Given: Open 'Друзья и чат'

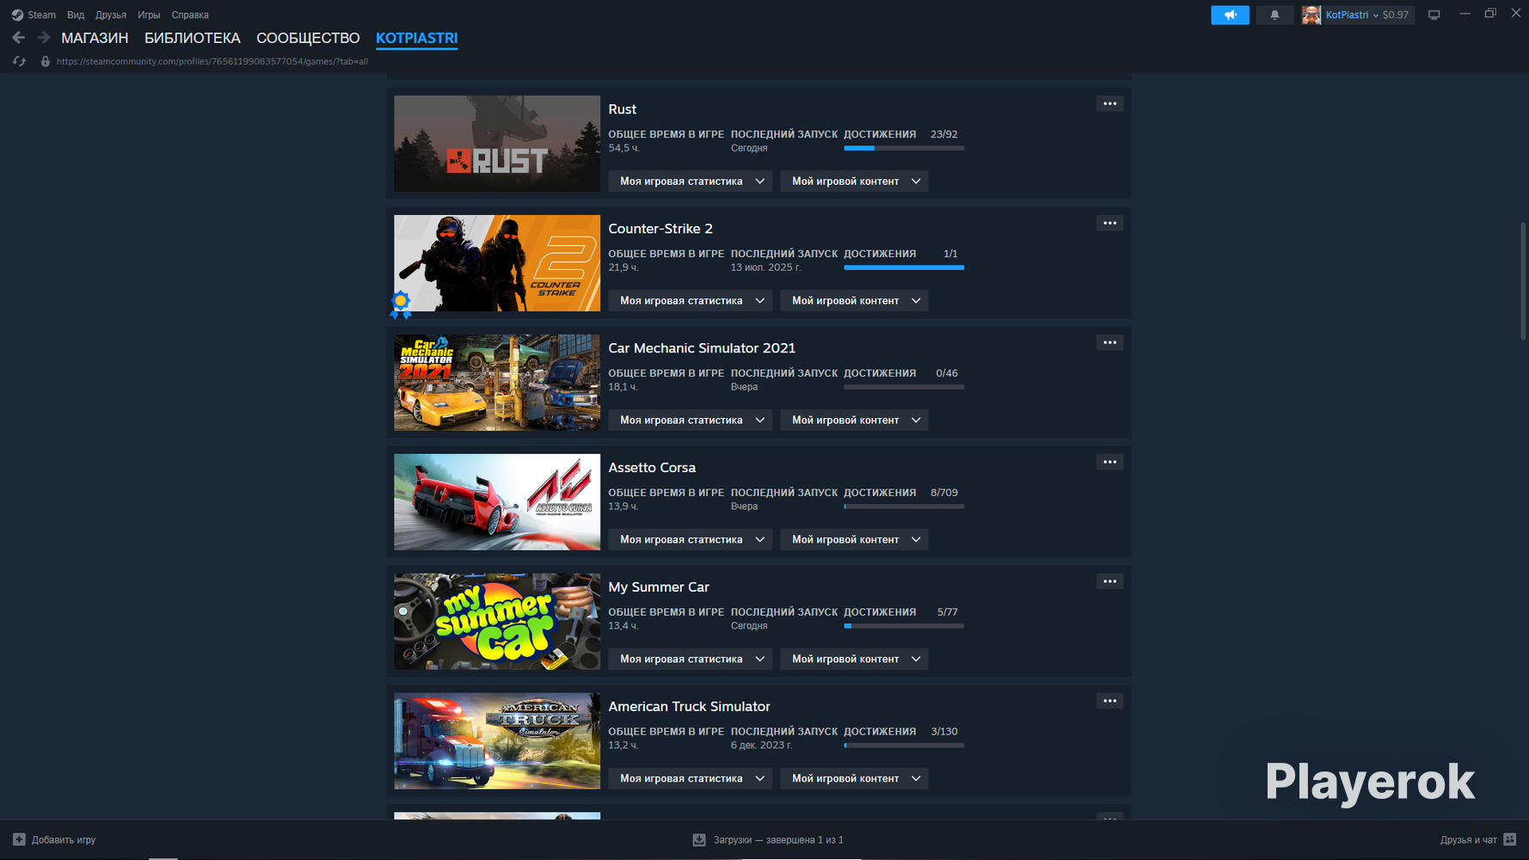Looking at the screenshot, I should coord(1478,839).
